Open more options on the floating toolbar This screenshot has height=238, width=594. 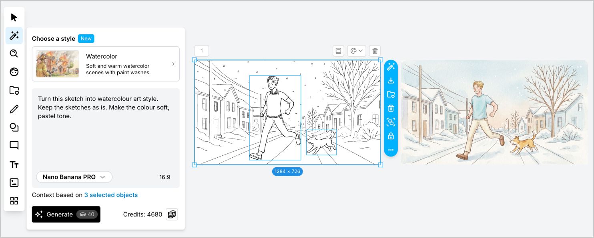click(391, 150)
